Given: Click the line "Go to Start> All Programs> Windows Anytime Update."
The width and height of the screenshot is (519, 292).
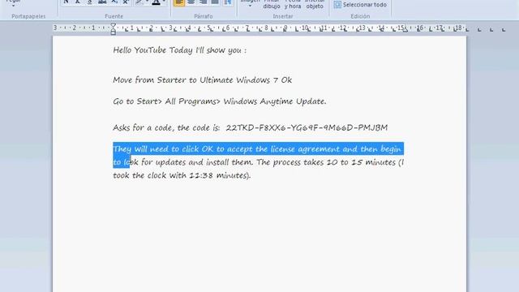Looking at the screenshot, I should (x=220, y=101).
